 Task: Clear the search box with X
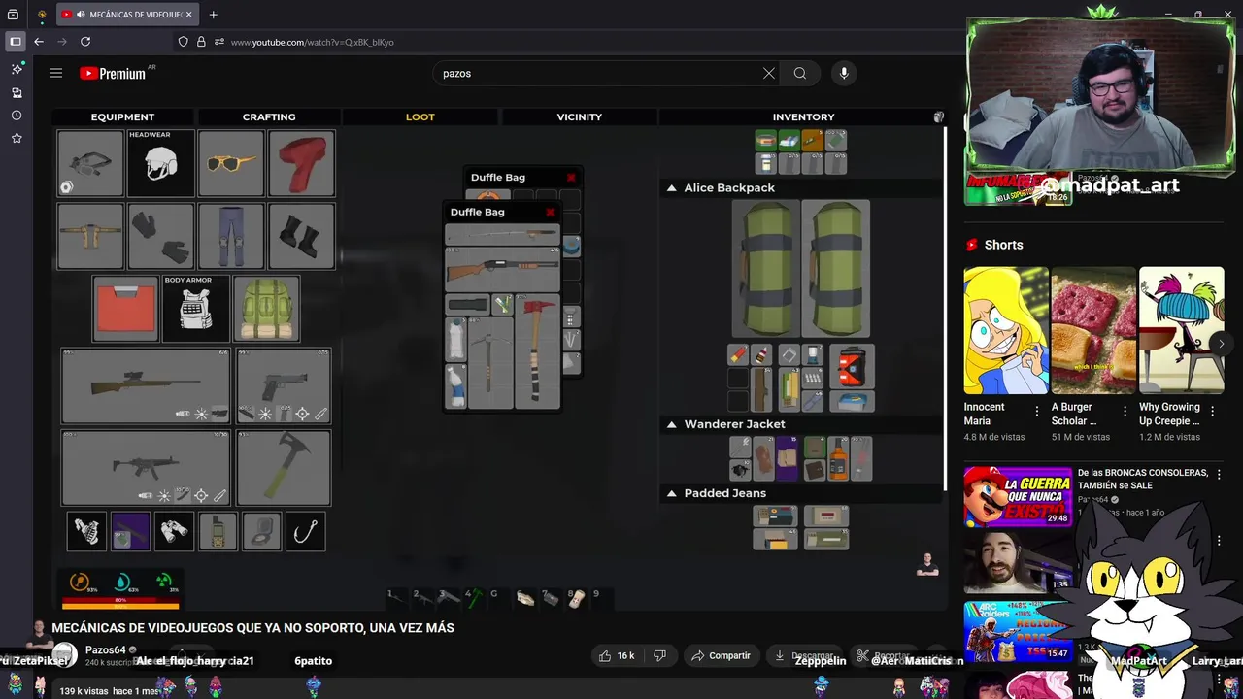[769, 73]
